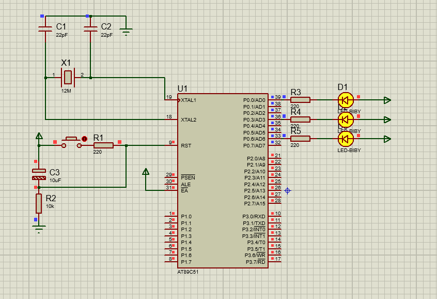Click the P3.1/TXD pin label
Viewport: 437px width, 299px height.
pos(254,223)
